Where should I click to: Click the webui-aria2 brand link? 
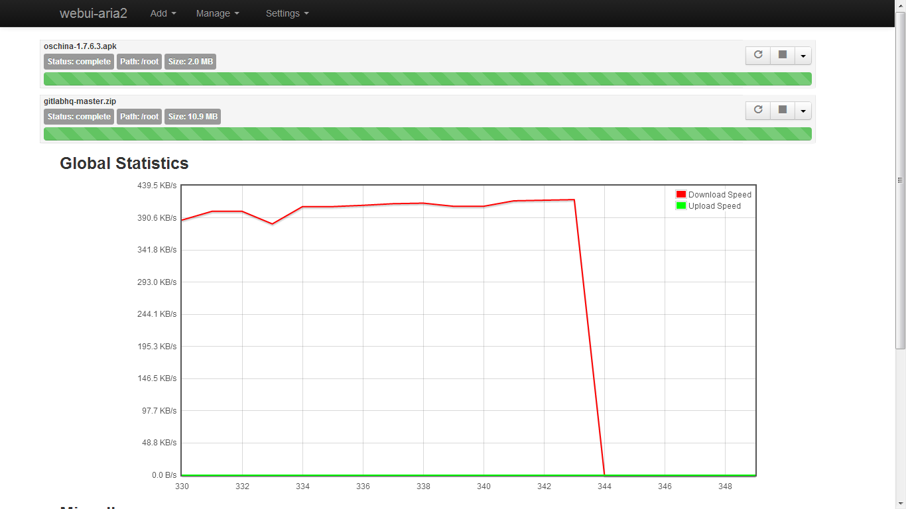93,13
